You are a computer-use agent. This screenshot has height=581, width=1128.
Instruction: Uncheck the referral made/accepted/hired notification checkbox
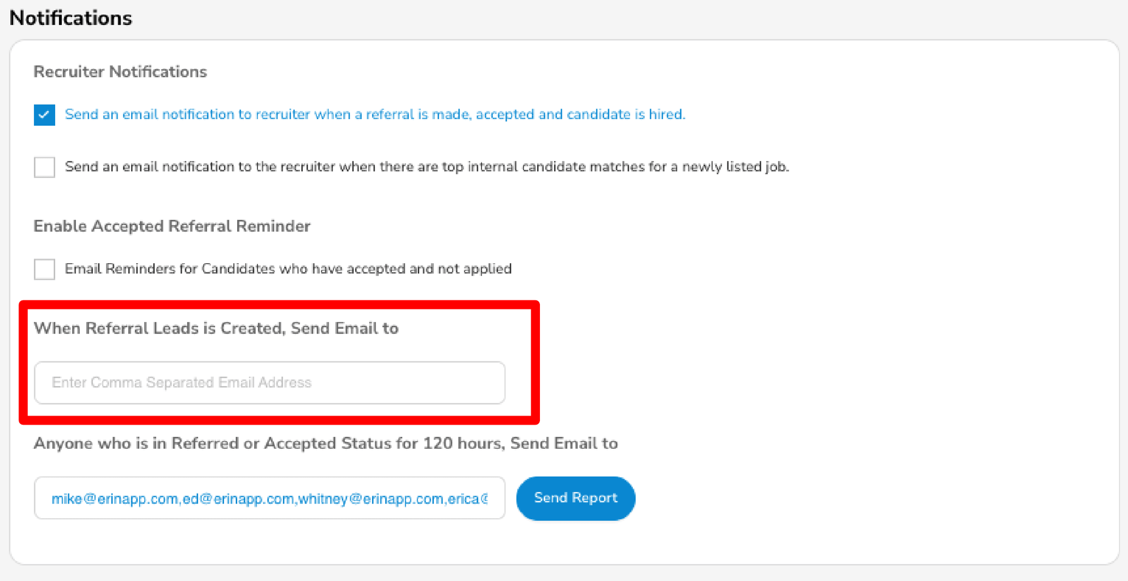click(x=44, y=115)
